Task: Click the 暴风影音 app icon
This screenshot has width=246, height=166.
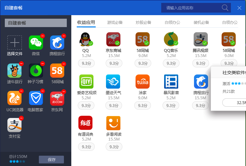Action: [171, 82]
